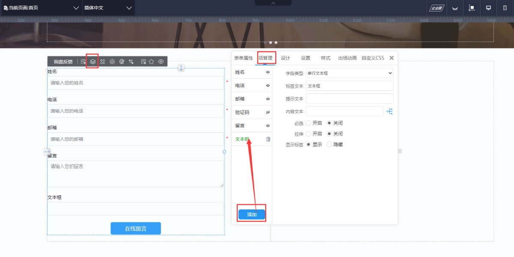Click into the 提示文本 input field
This screenshot has height=257, width=514.
point(350,99)
